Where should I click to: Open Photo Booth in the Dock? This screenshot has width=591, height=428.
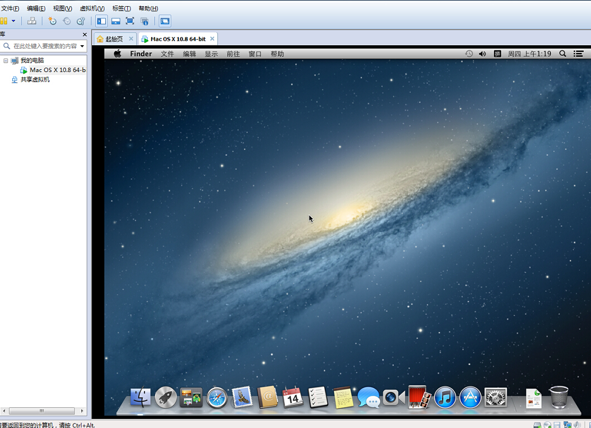click(419, 397)
